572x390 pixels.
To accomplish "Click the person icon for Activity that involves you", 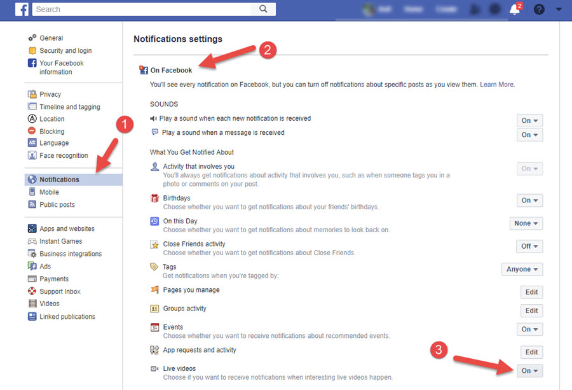I will [154, 167].
